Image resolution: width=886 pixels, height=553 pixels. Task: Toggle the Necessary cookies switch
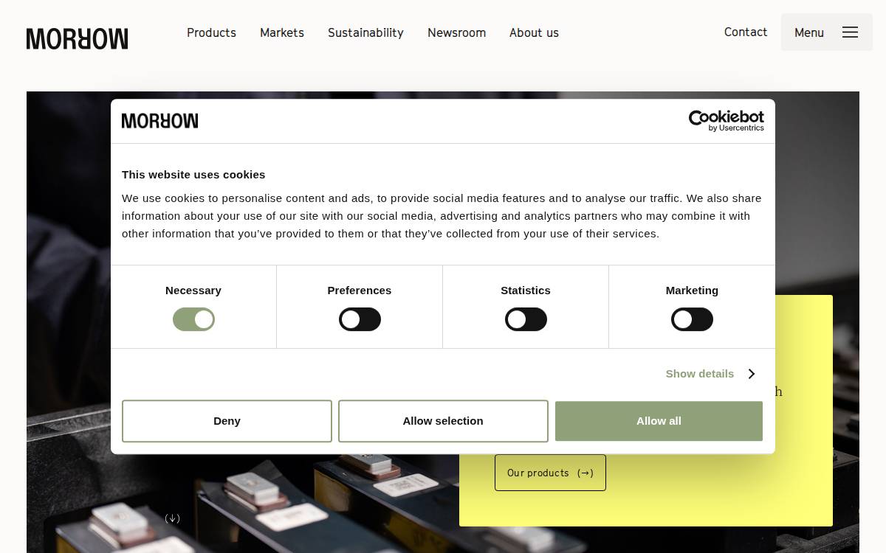click(x=193, y=319)
